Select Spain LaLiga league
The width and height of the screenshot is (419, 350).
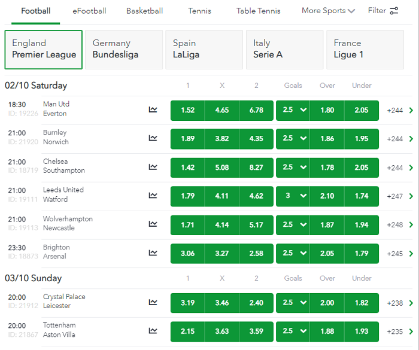204,49
